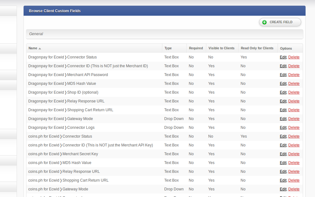Click the Visible to Clients column header
Image resolution: width=315 pixels, height=197 pixels.
(x=221, y=48)
